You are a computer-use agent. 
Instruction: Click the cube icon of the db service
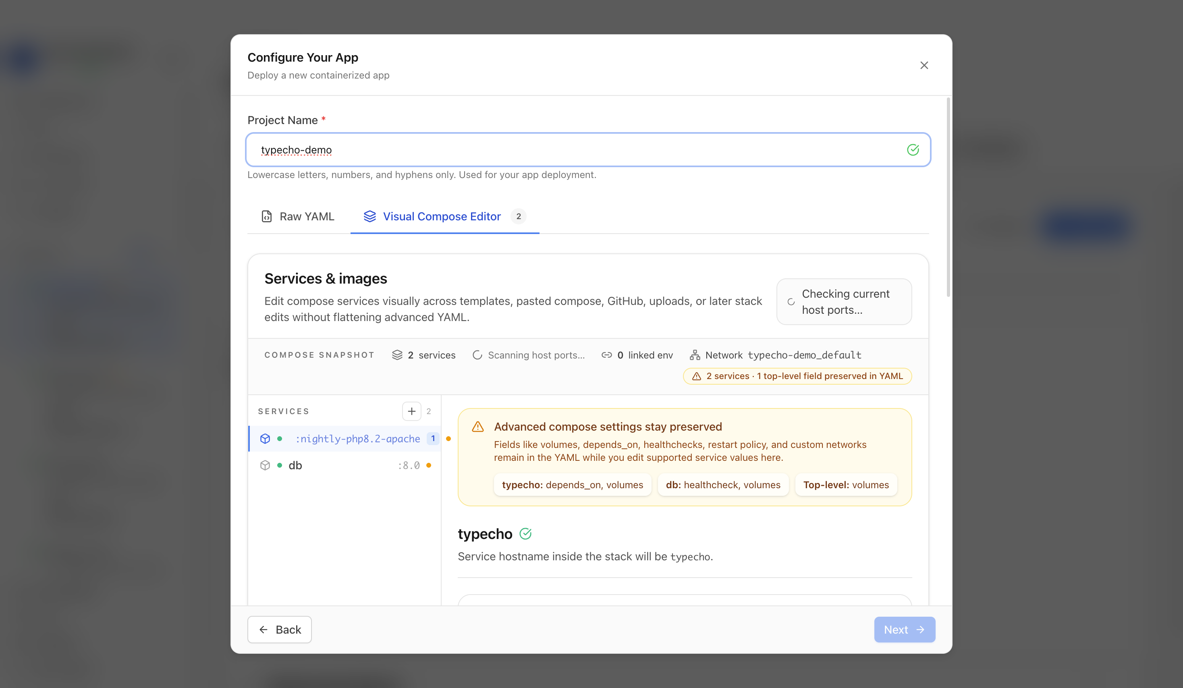[265, 465]
